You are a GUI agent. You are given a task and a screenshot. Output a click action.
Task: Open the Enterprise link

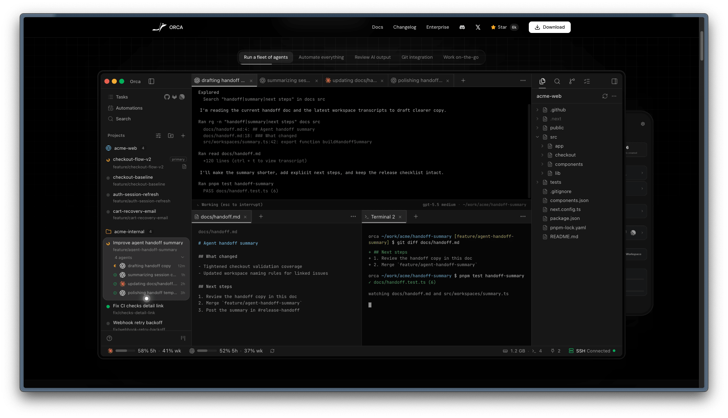(x=437, y=27)
